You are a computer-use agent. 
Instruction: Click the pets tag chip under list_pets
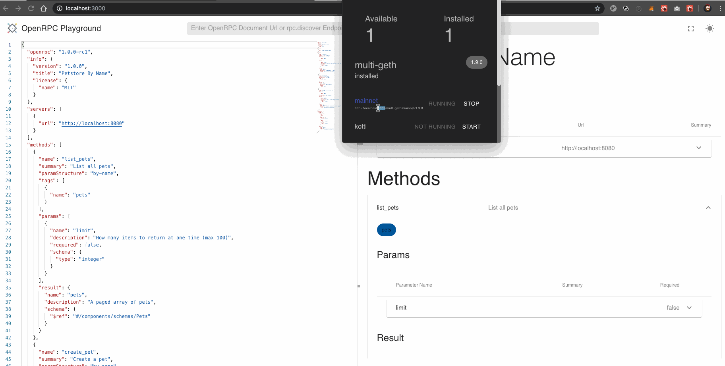tap(386, 230)
